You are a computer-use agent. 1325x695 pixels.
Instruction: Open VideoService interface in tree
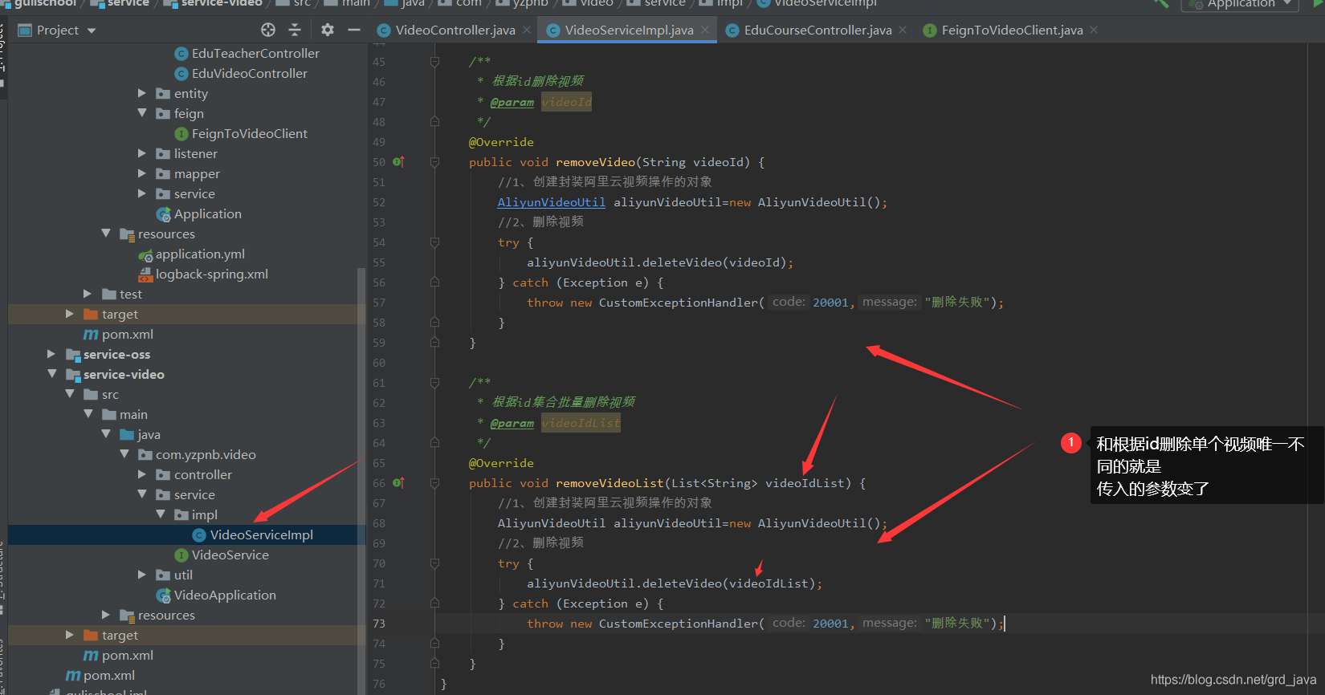(x=230, y=555)
